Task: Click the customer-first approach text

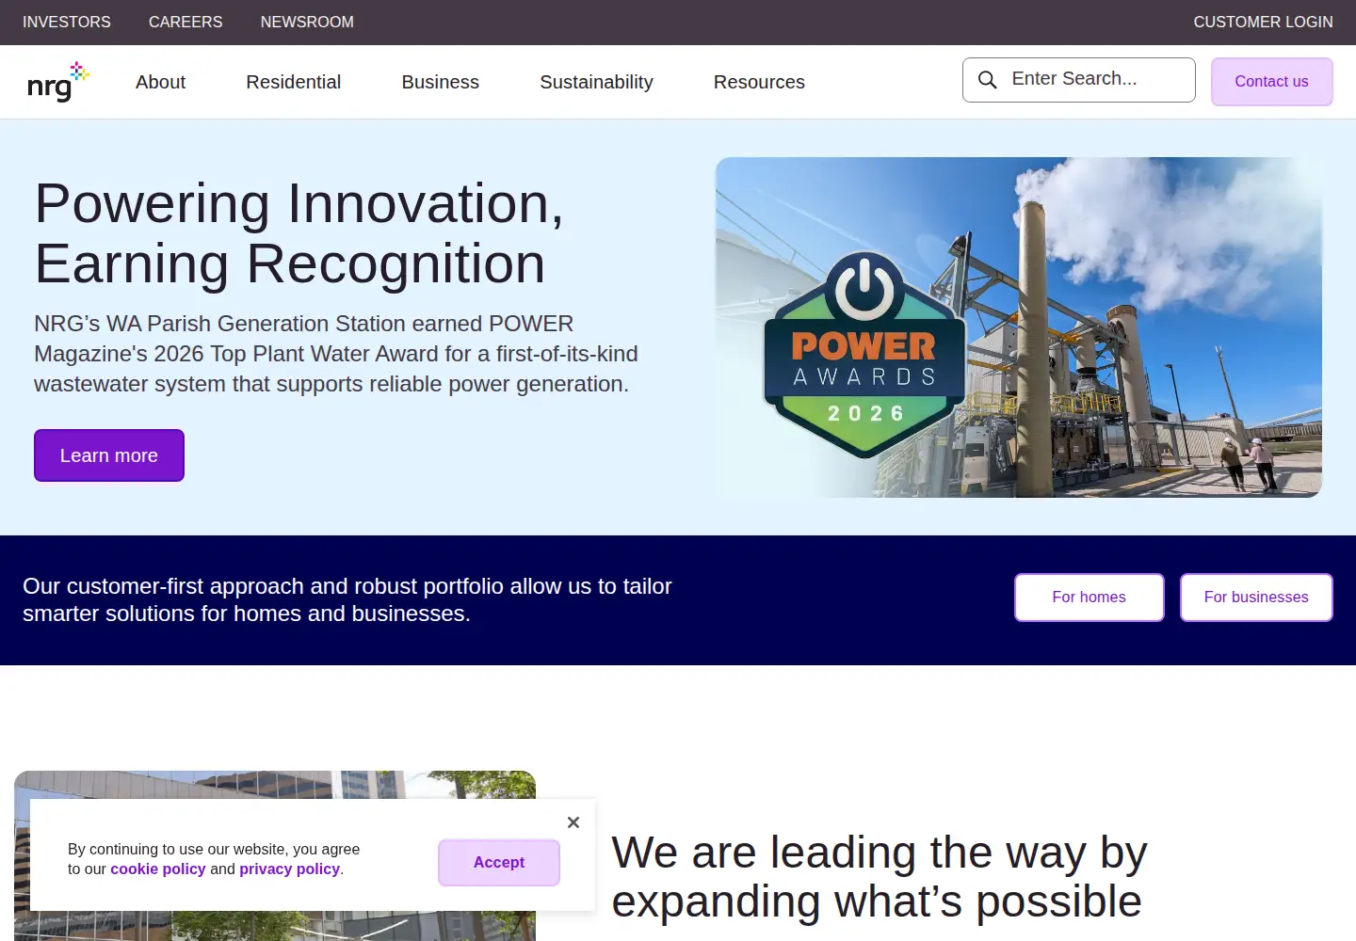Action: [x=347, y=600]
